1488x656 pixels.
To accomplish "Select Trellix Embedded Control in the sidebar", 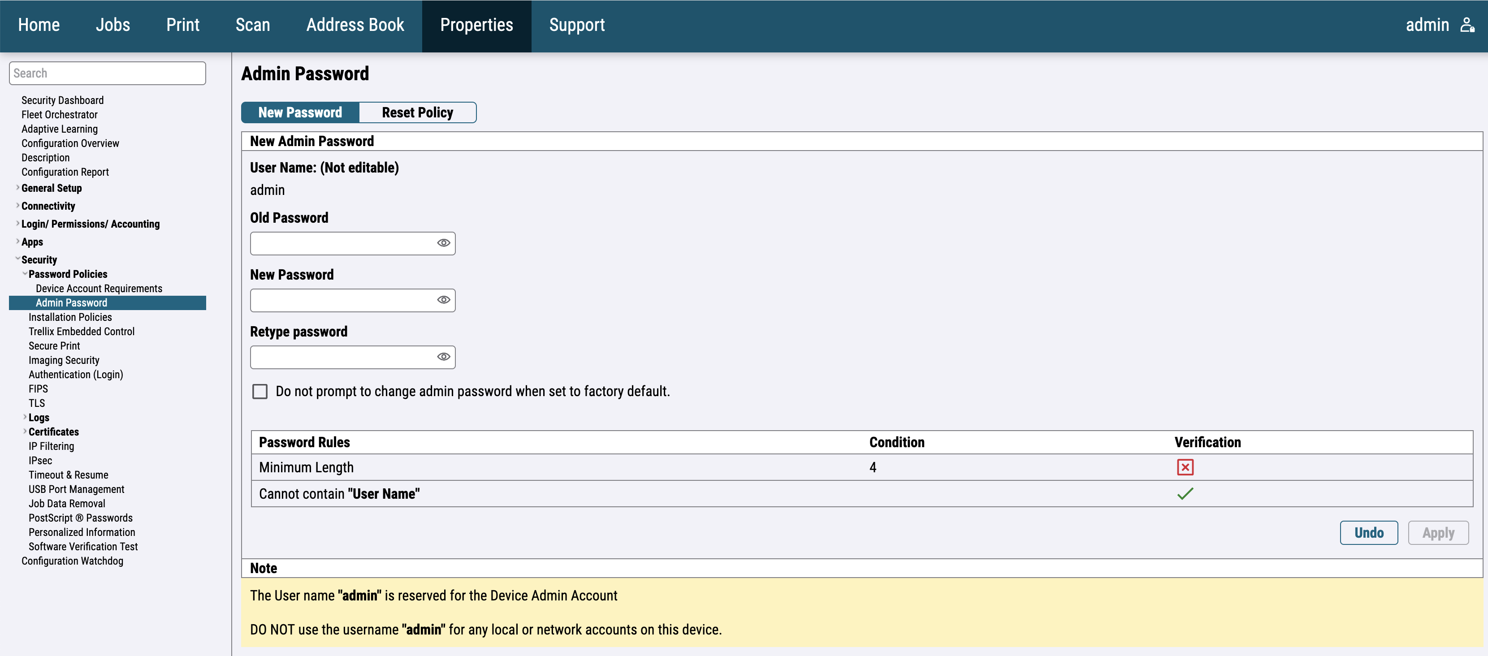I will pyautogui.click(x=82, y=331).
